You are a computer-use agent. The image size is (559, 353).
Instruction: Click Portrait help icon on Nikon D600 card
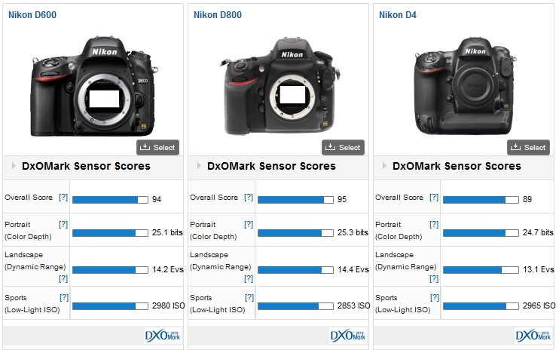[63, 225]
